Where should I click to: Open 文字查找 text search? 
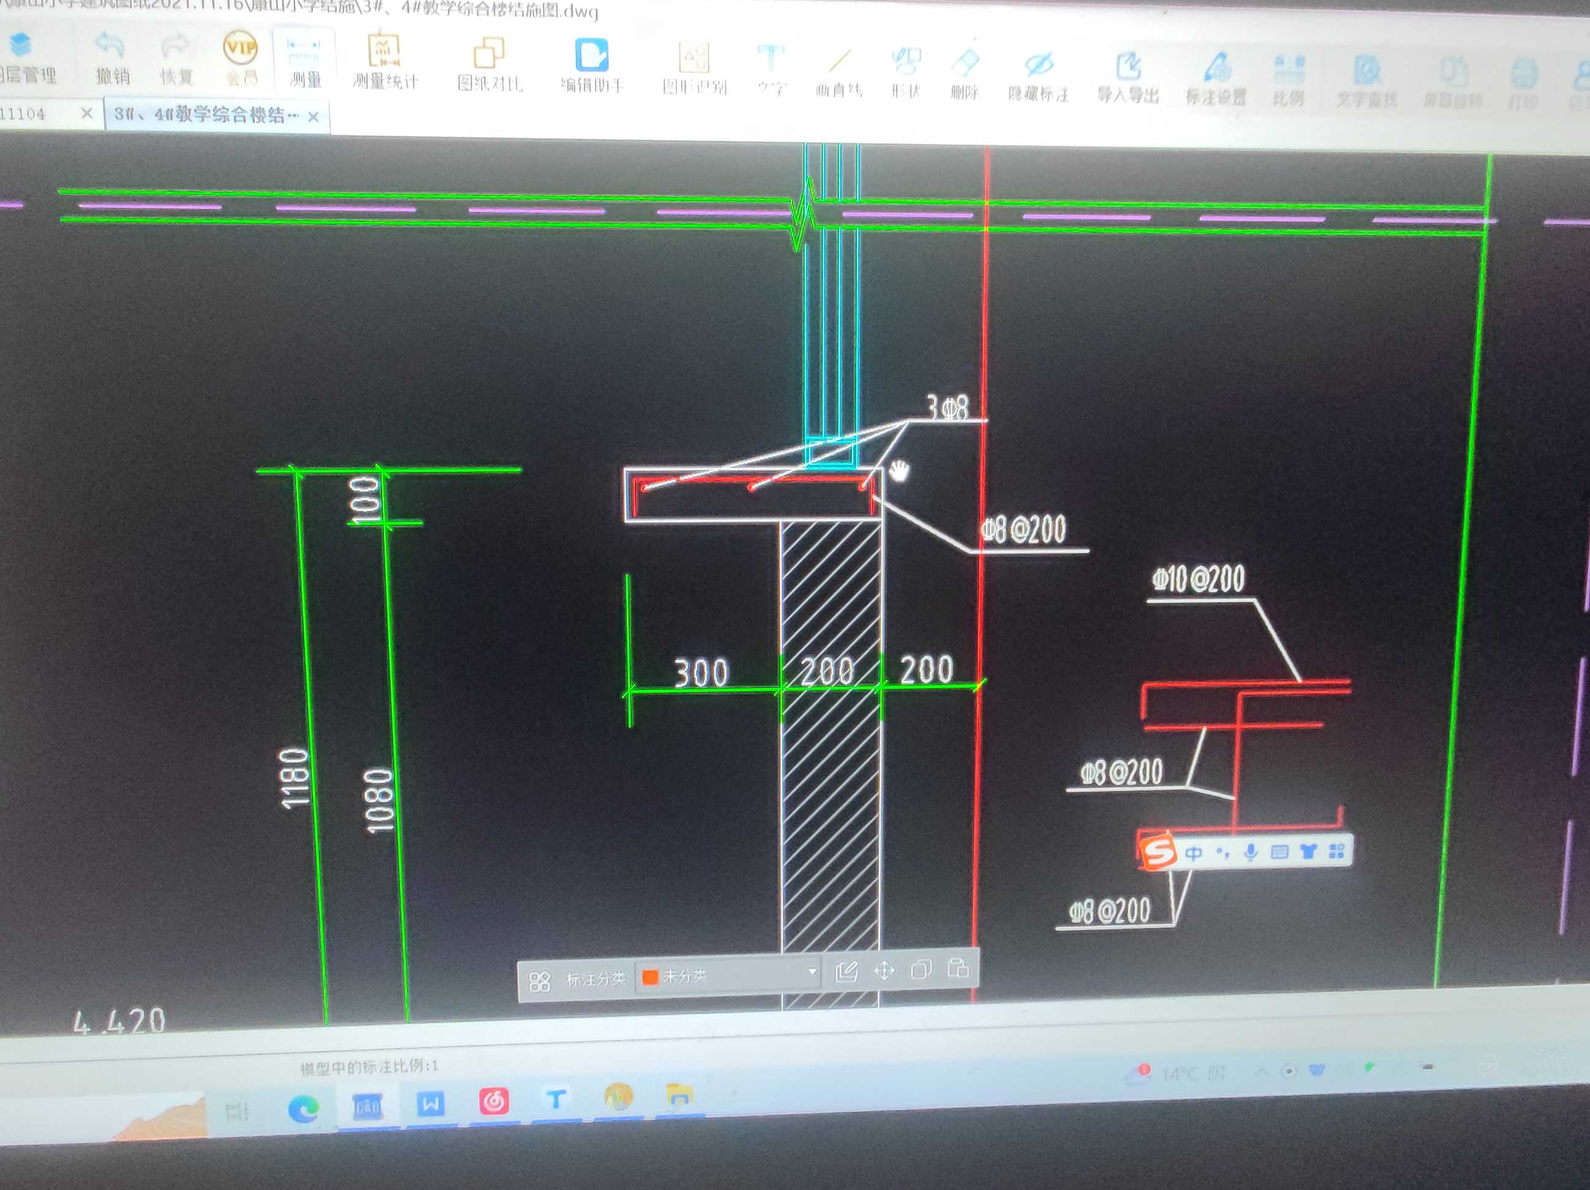[x=1367, y=83]
